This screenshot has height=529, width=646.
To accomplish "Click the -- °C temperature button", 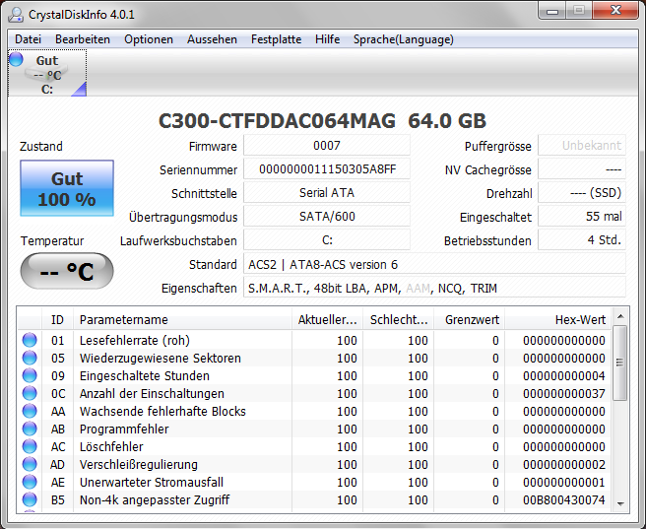I will coord(67,271).
